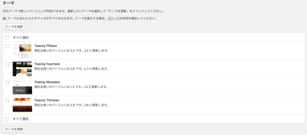This screenshot has width=307, height=135.
Task: Mark the Twenty Thirteen checkbox
Action: click(x=7, y=101)
